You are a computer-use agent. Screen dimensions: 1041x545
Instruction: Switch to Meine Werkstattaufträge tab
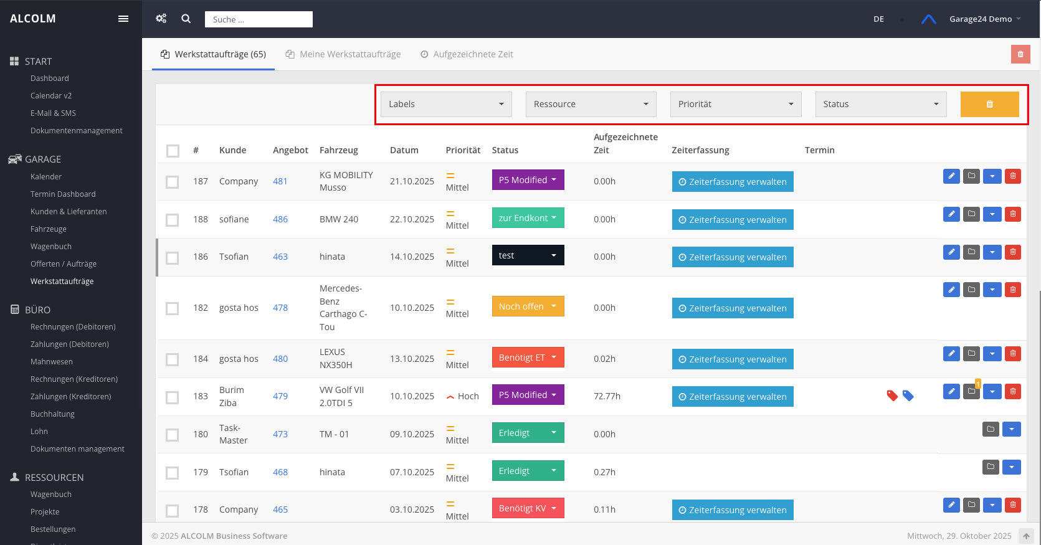tap(343, 54)
